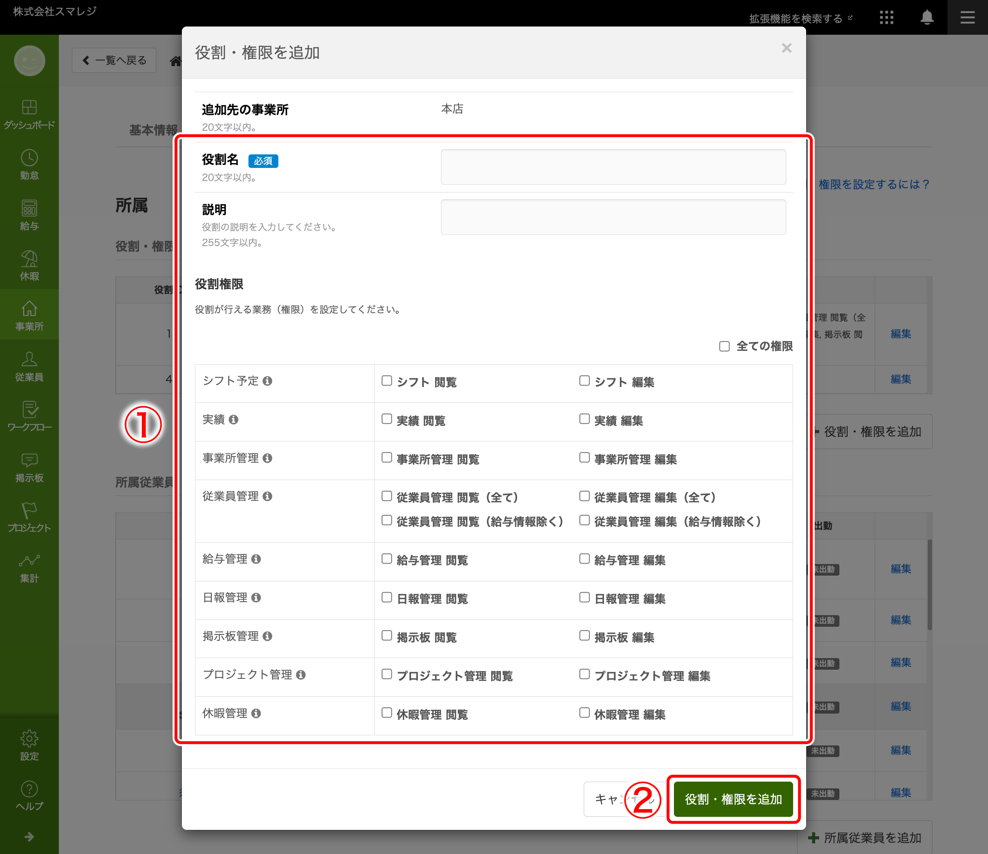Click the 役割名 text field
The image size is (988, 854).
click(x=613, y=167)
